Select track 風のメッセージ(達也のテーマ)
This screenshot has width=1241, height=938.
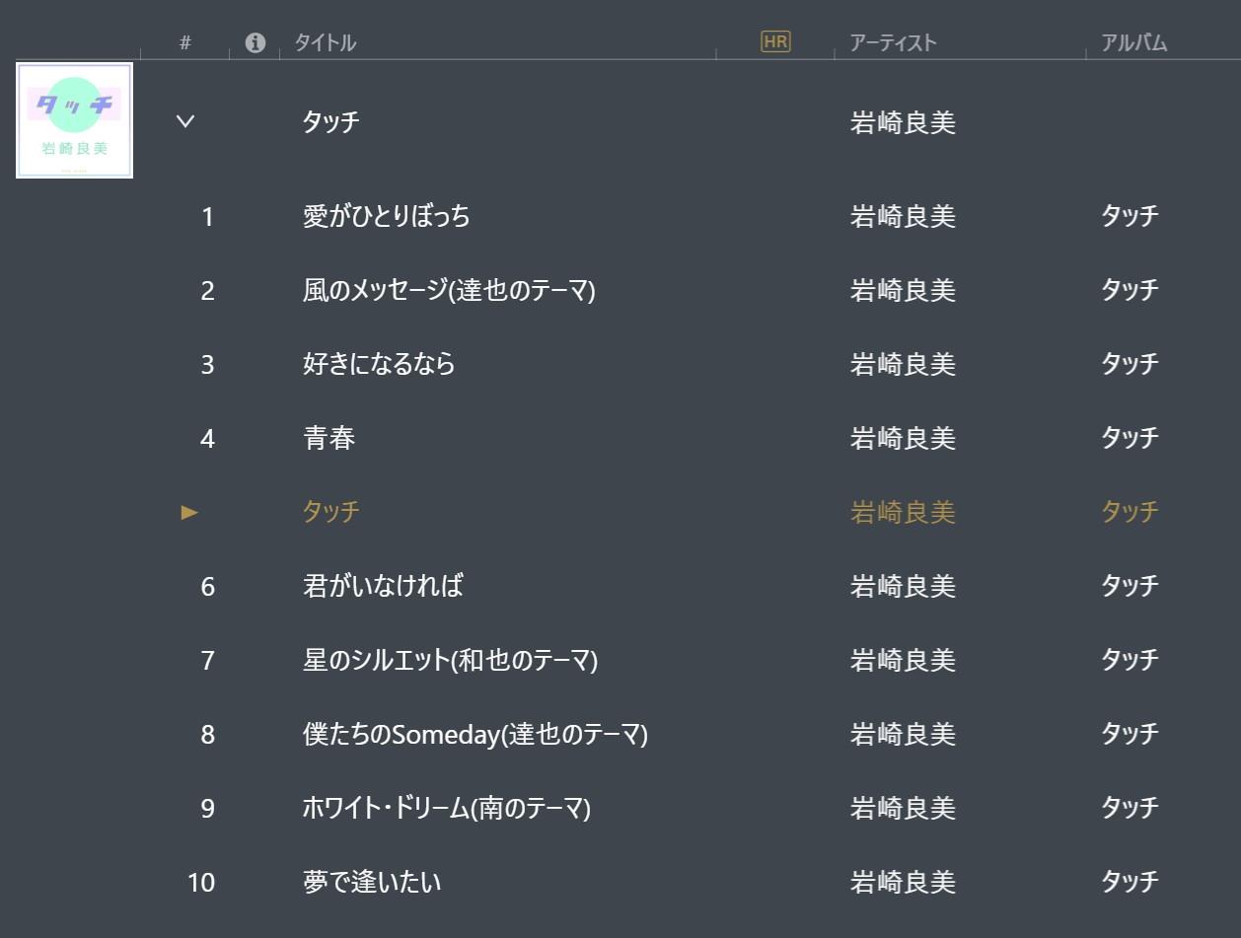tap(449, 290)
